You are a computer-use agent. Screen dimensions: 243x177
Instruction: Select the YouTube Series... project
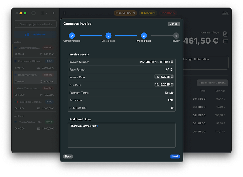pyautogui.click(x=35, y=105)
